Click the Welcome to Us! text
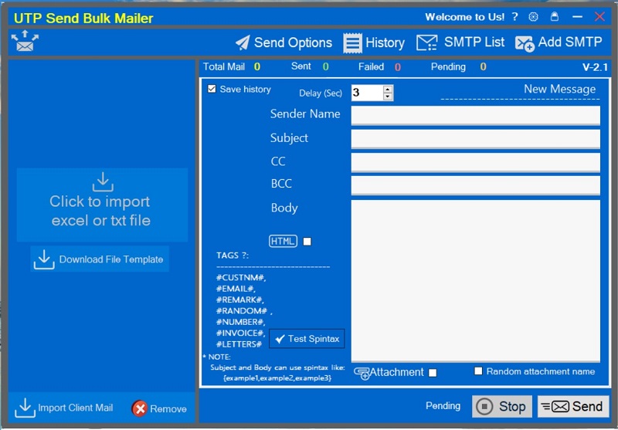 (465, 17)
